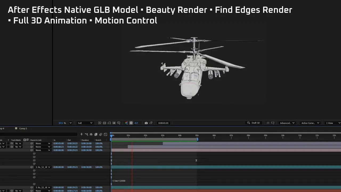This screenshot has width=341, height=192.
Task: Click the Track Matte column header
Action: (16, 140)
